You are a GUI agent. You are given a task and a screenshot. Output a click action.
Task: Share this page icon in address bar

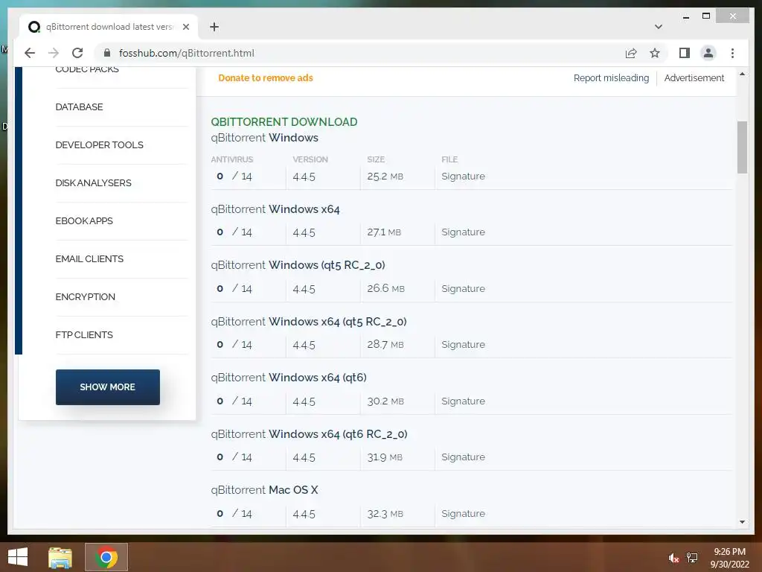point(631,53)
